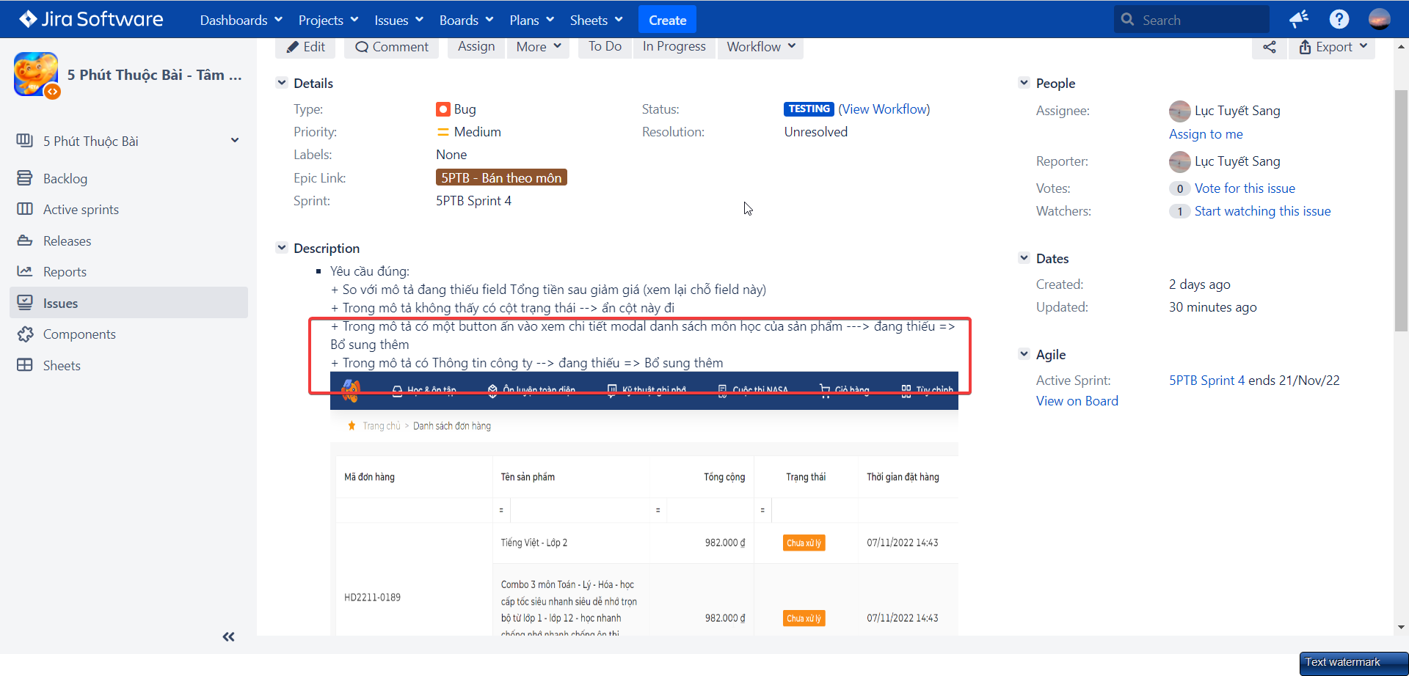This screenshot has width=1409, height=676.
Task: Click the Comment button
Action: coord(392,47)
